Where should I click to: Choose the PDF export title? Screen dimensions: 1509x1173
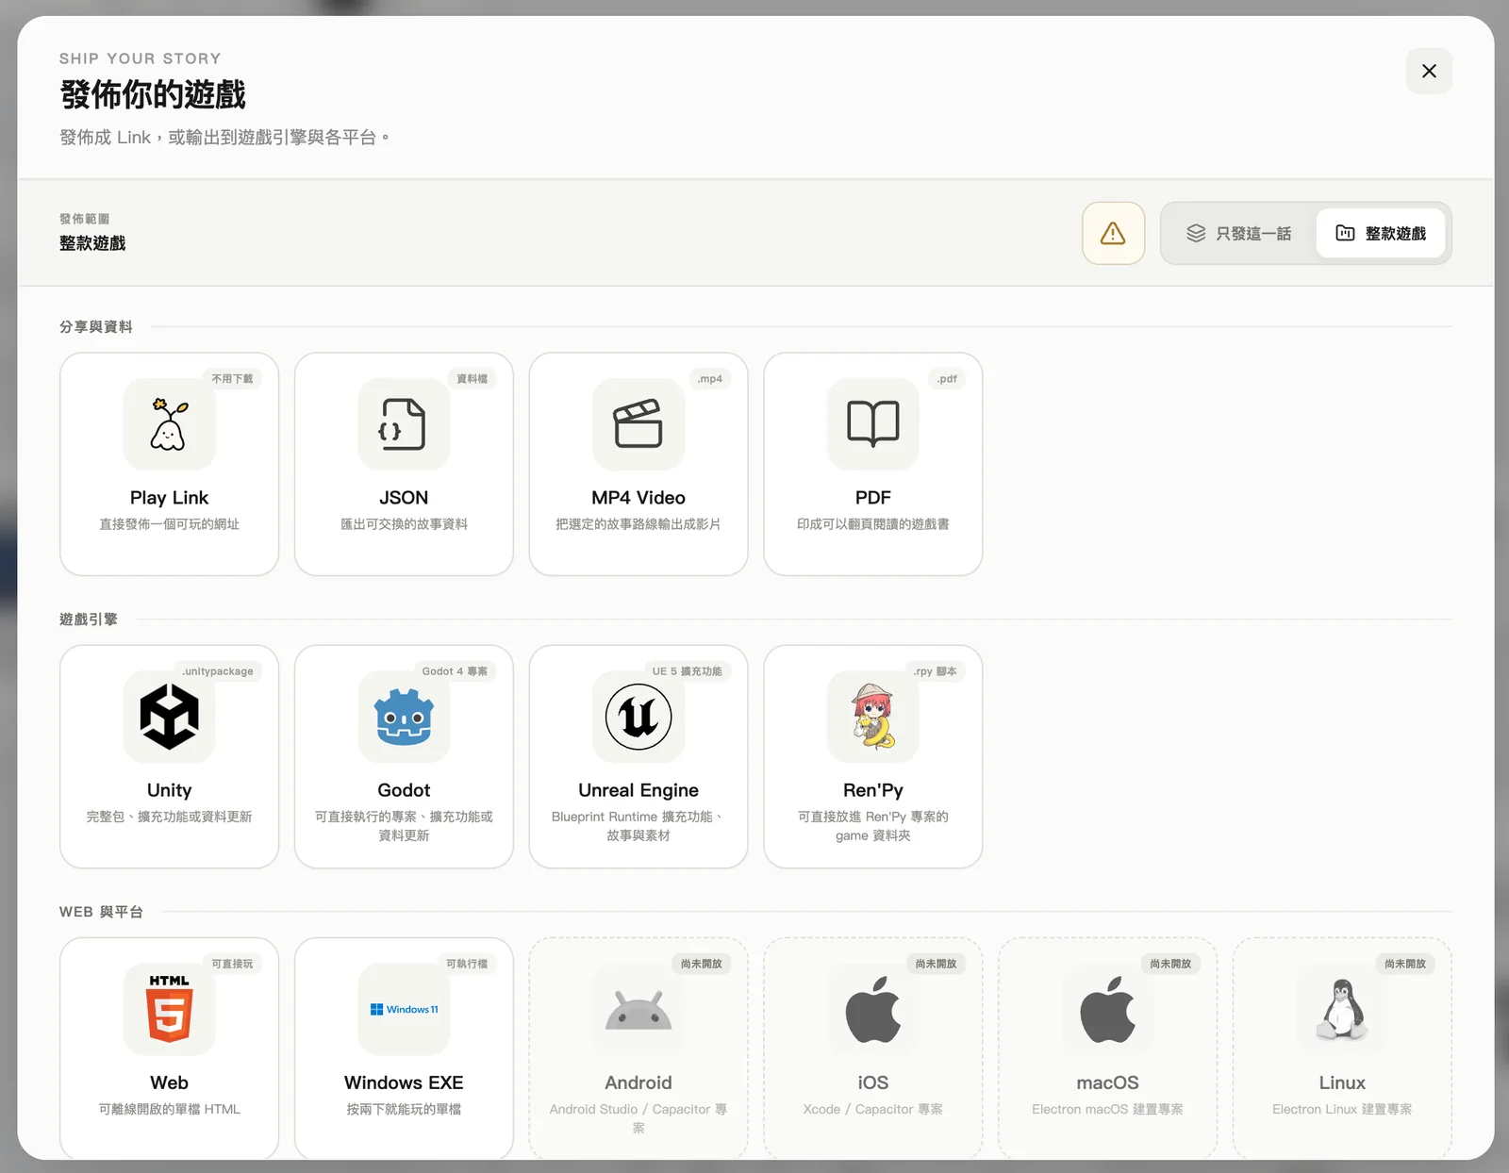(x=873, y=498)
